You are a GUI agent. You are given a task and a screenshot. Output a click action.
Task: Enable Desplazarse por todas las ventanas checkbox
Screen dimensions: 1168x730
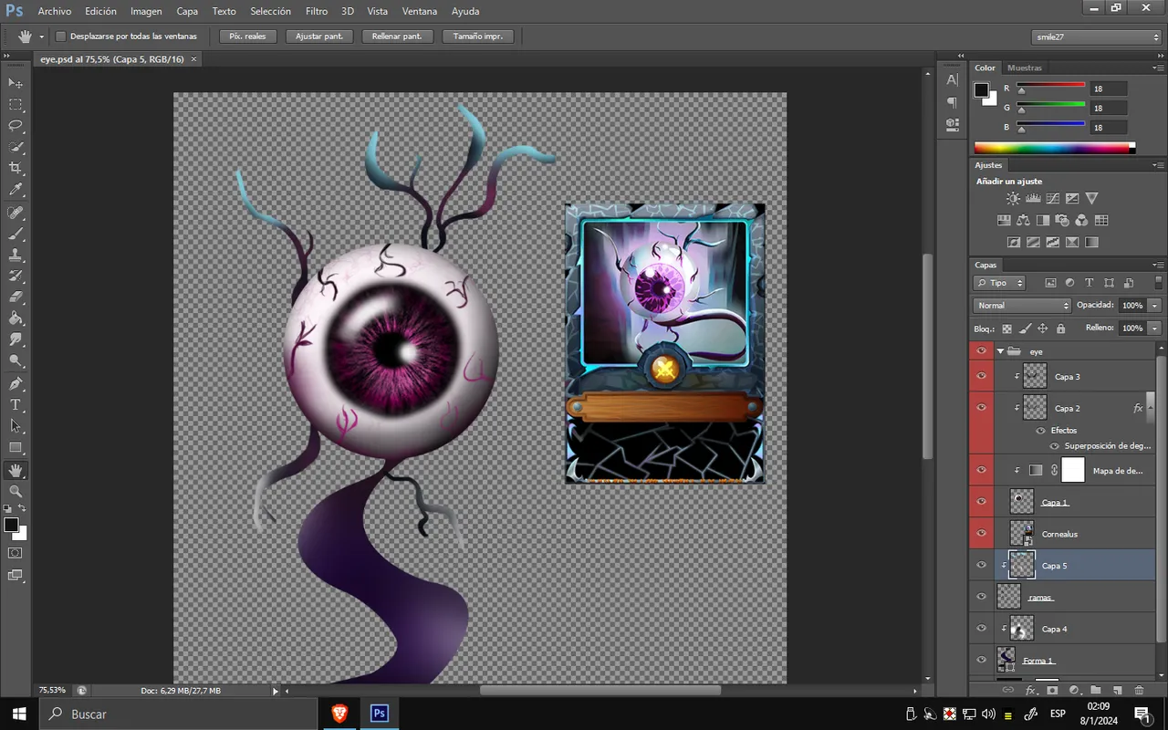[61, 36]
